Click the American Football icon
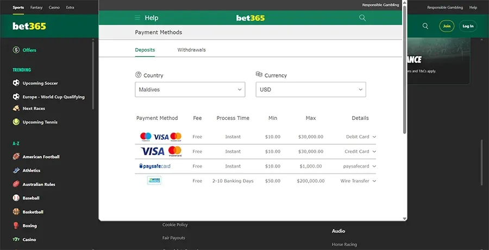The image size is (489, 250). [16, 157]
